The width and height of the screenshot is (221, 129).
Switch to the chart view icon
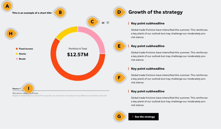103,23
